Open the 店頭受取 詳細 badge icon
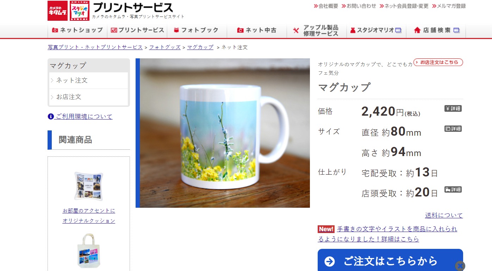This screenshot has width=492, height=271. [x=453, y=189]
